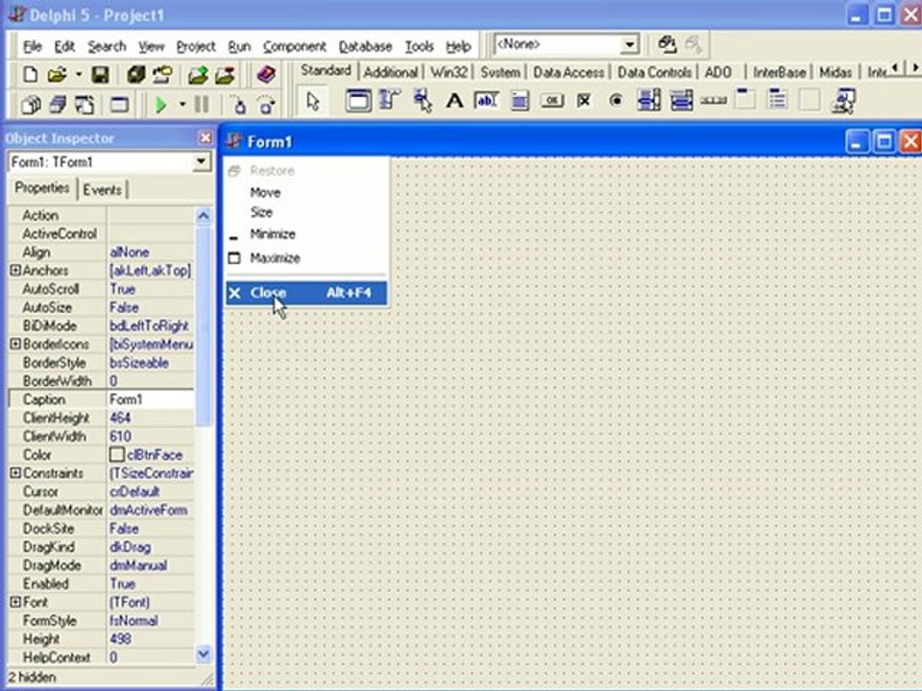Select the MainMenu component icon
The image size is (922, 691).
[389, 101]
